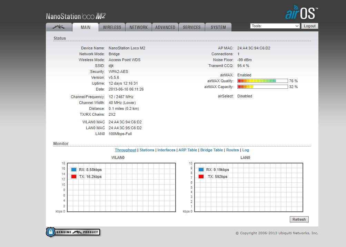Click the LAN0 MAC value 24:A4:3C:95:C6:D2
This screenshot has width=346, height=247.
tap(125, 128)
